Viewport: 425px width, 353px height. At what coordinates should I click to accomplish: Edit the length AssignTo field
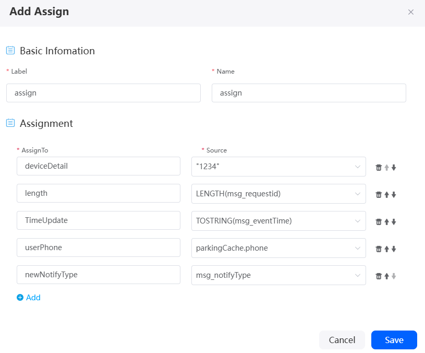tap(99, 193)
